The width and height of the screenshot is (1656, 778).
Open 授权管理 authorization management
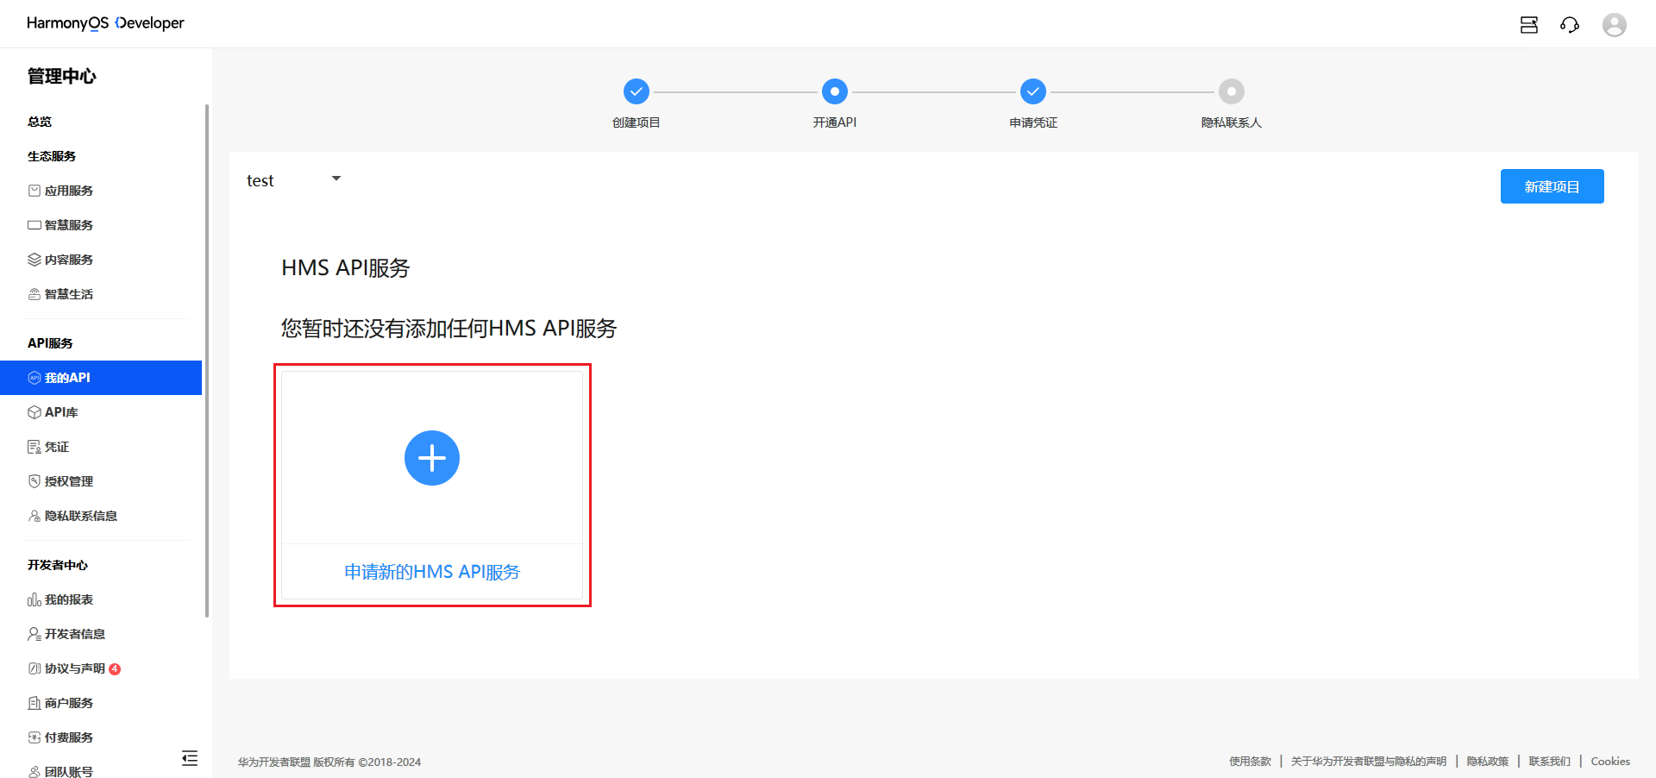click(69, 480)
